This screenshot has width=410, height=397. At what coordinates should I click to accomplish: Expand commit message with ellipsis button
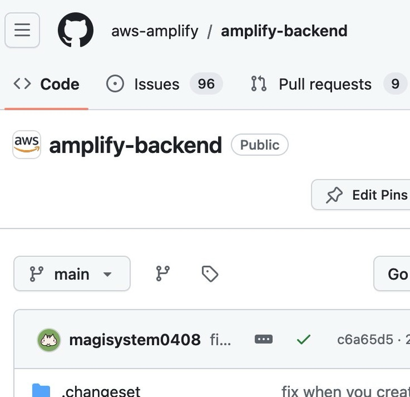click(264, 340)
